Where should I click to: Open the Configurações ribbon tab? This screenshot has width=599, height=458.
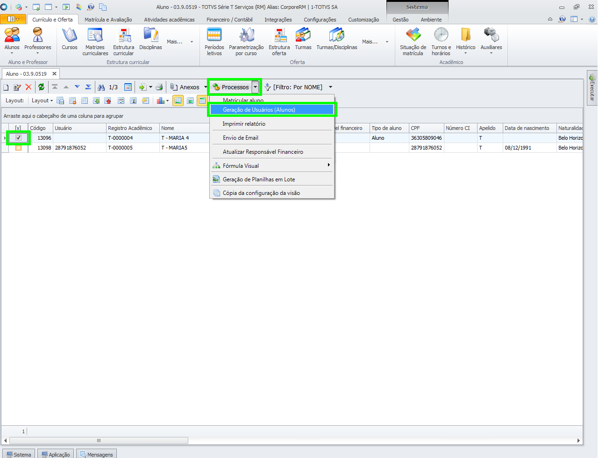click(x=320, y=20)
